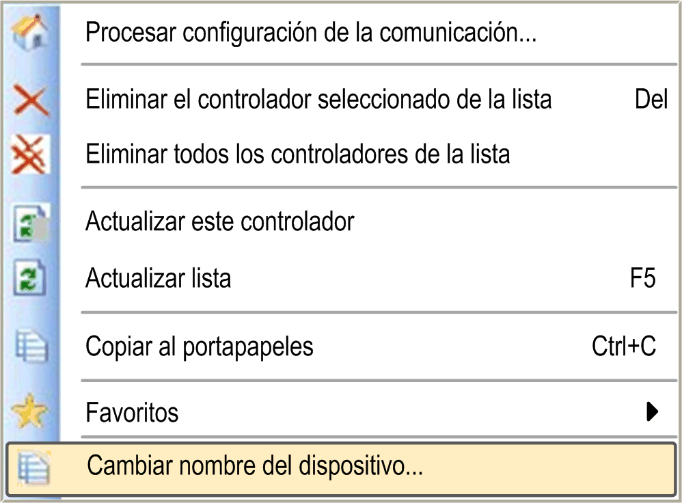Click the icon beside Cambiar nombre del dispositivo
Screen dimensions: 682x503
pyautogui.click(x=31, y=466)
